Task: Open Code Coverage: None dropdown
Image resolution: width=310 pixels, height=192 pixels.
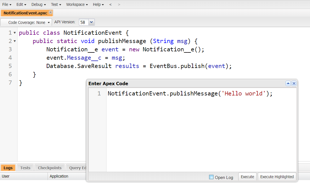Action: click(26, 22)
